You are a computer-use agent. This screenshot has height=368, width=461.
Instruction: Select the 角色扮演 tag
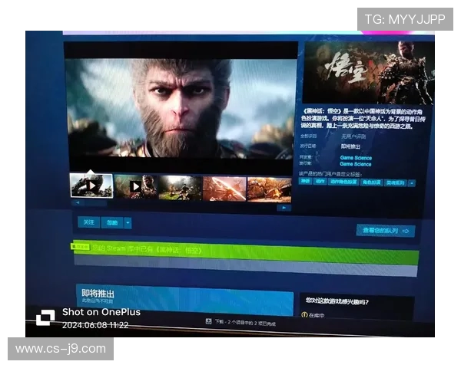point(371,182)
